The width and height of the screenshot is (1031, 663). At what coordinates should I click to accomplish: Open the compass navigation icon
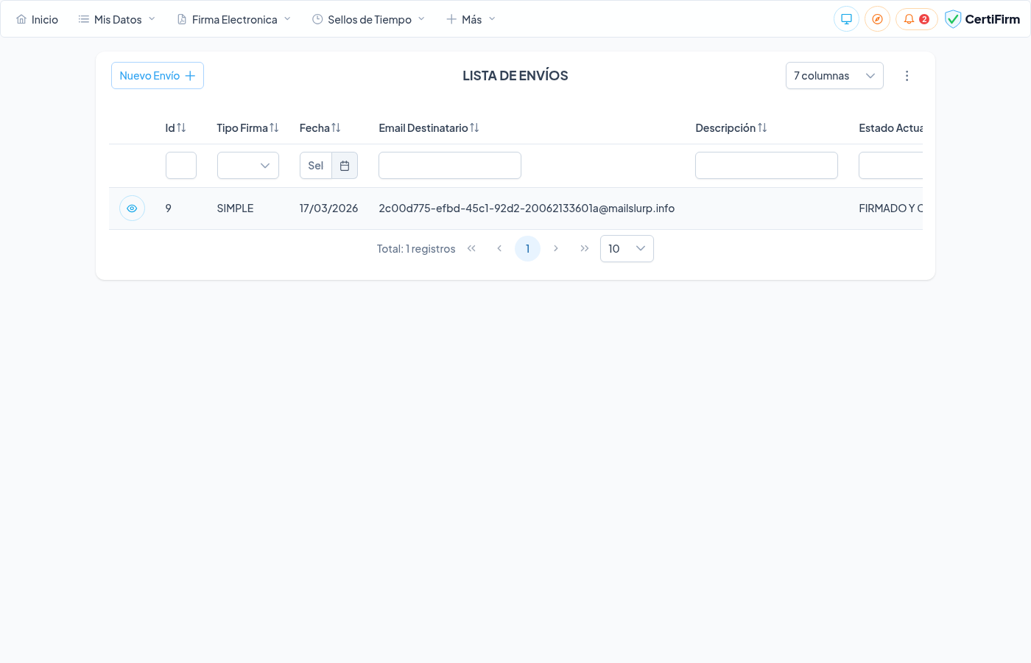[x=877, y=19]
